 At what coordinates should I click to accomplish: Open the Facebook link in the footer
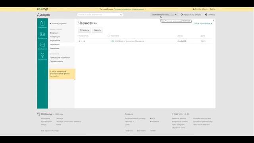tap(129, 131)
